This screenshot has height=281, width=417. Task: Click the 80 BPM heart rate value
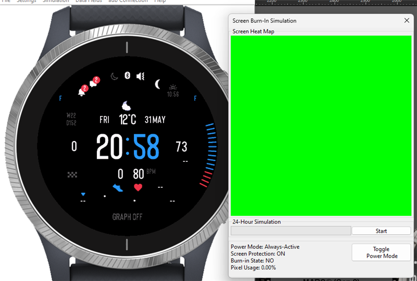coord(138,174)
